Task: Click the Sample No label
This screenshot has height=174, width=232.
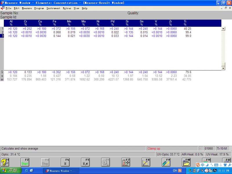Action: [x=9, y=13]
